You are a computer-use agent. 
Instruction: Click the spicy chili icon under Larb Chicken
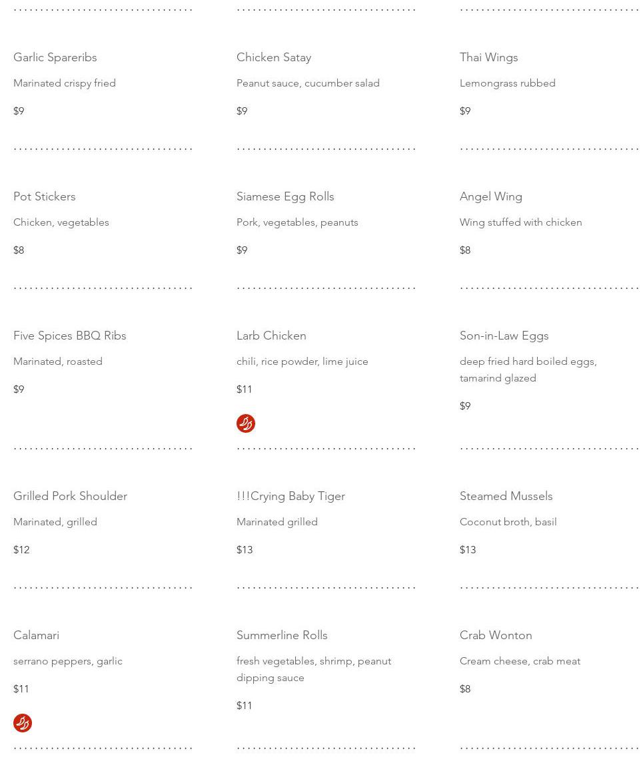click(246, 423)
